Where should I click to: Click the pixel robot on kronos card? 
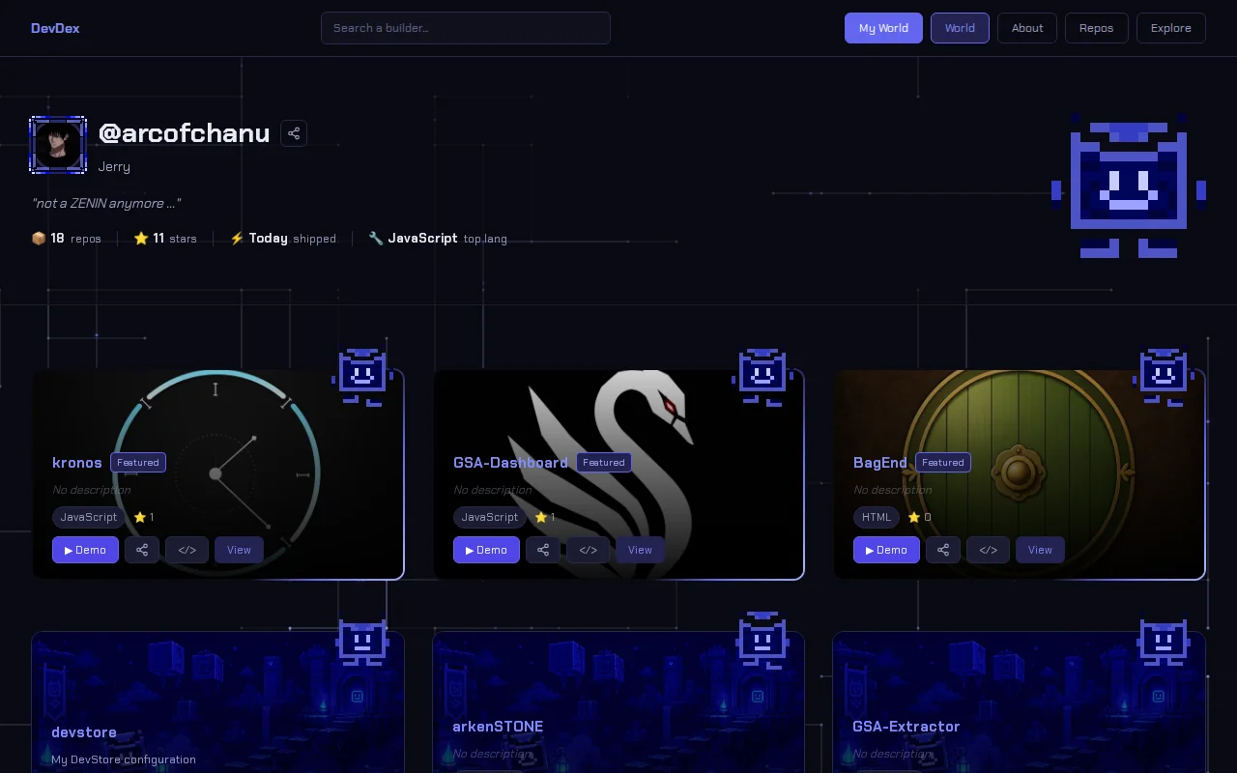[362, 378]
